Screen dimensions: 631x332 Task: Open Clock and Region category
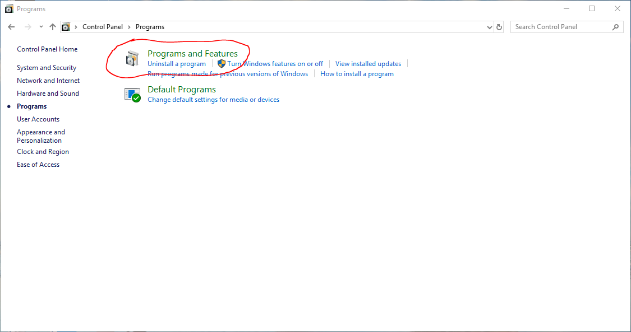tap(43, 152)
